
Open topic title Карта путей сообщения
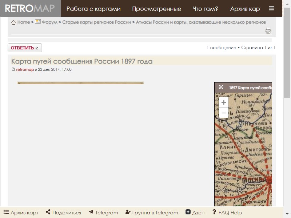pos(82,61)
